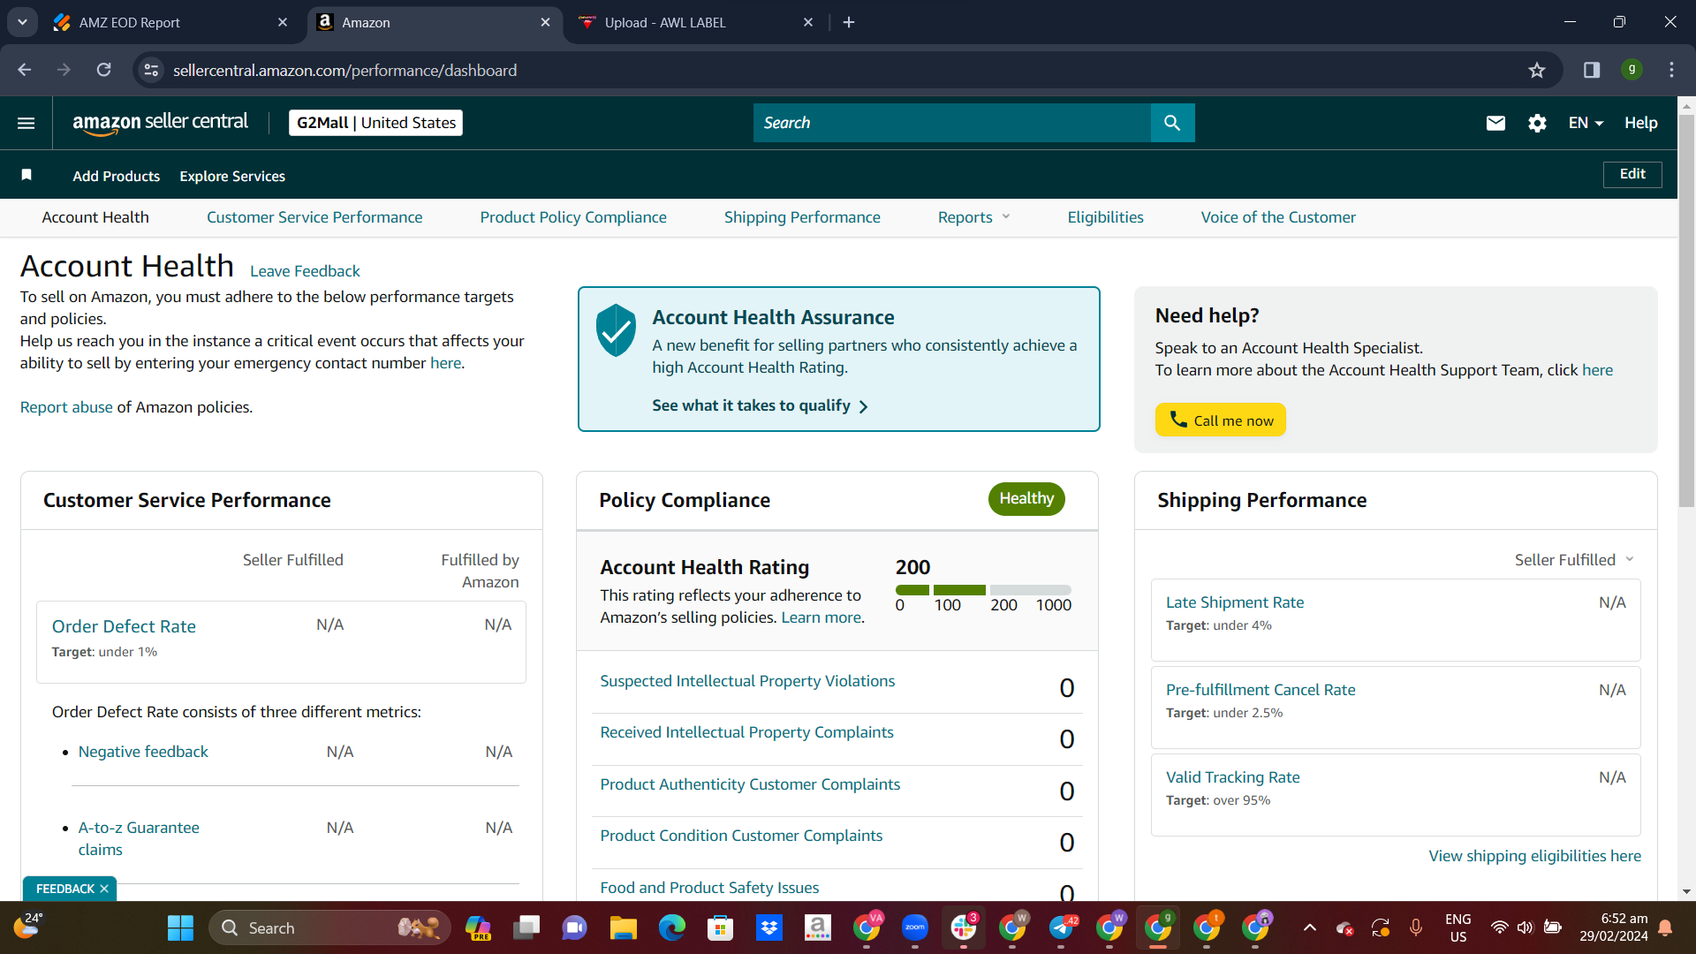Click the Healthy status badge
This screenshot has height=954, width=1696.
click(1026, 498)
